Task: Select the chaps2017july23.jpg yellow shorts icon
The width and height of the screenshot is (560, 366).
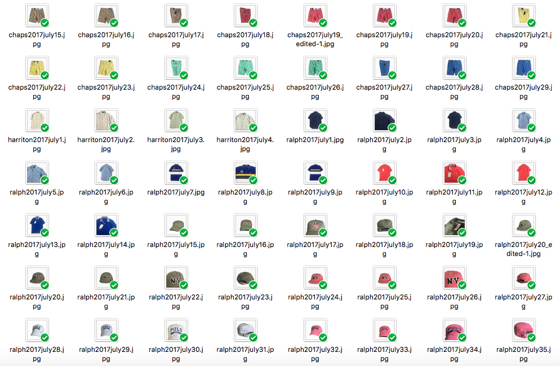Action: [x=106, y=68]
